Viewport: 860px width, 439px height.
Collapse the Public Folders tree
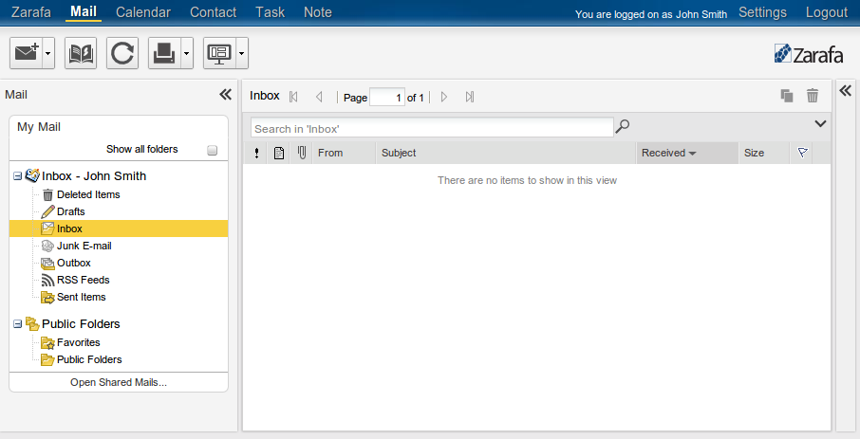(17, 324)
